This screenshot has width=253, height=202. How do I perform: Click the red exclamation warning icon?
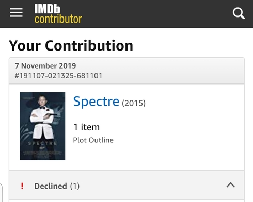(x=22, y=186)
